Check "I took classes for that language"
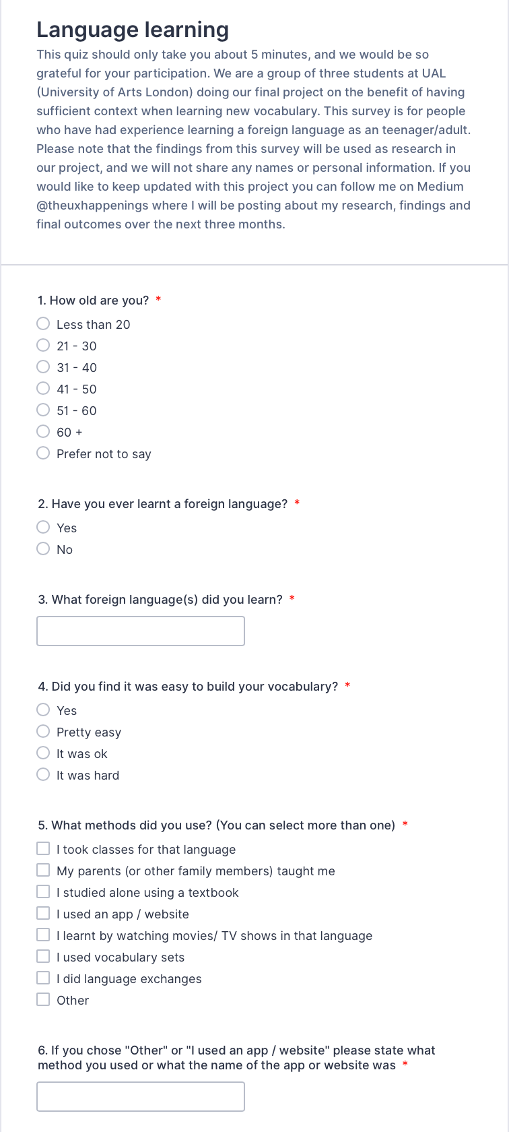The height and width of the screenshot is (1132, 509). (43, 849)
